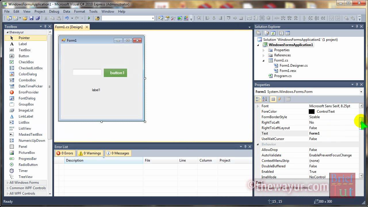
Task: Click the Properties list view icon
Action: click(x=273, y=99)
